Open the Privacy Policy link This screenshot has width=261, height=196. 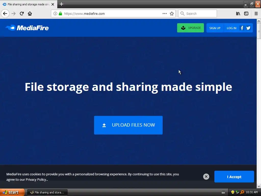pyautogui.click(x=36, y=180)
